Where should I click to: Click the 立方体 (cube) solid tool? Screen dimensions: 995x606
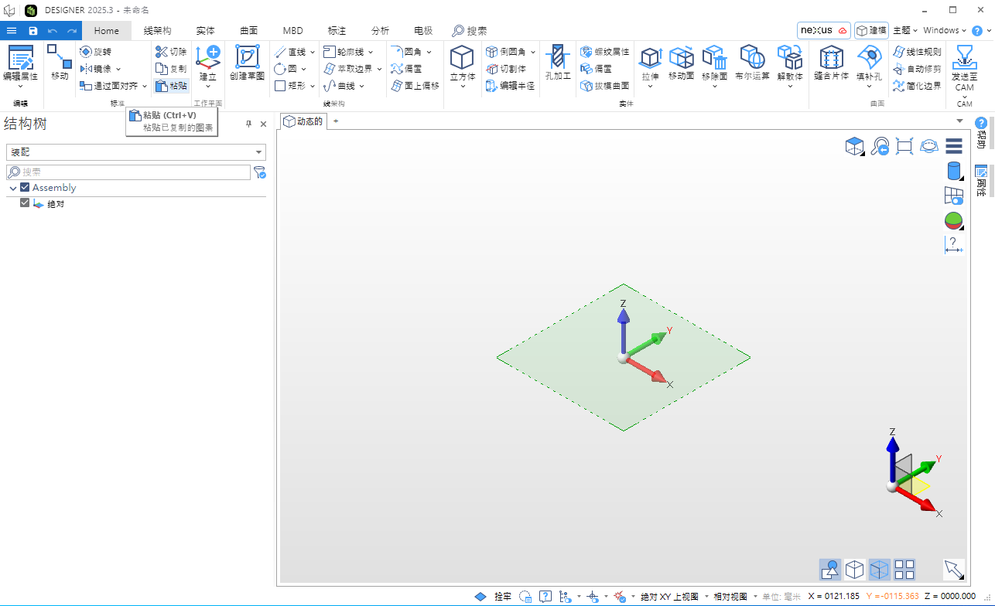point(462,60)
